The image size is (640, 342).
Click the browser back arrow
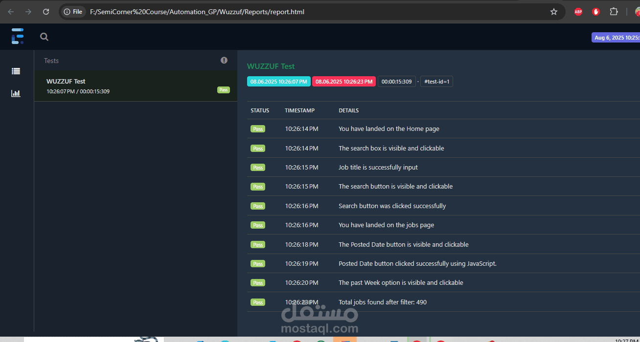pos(11,12)
